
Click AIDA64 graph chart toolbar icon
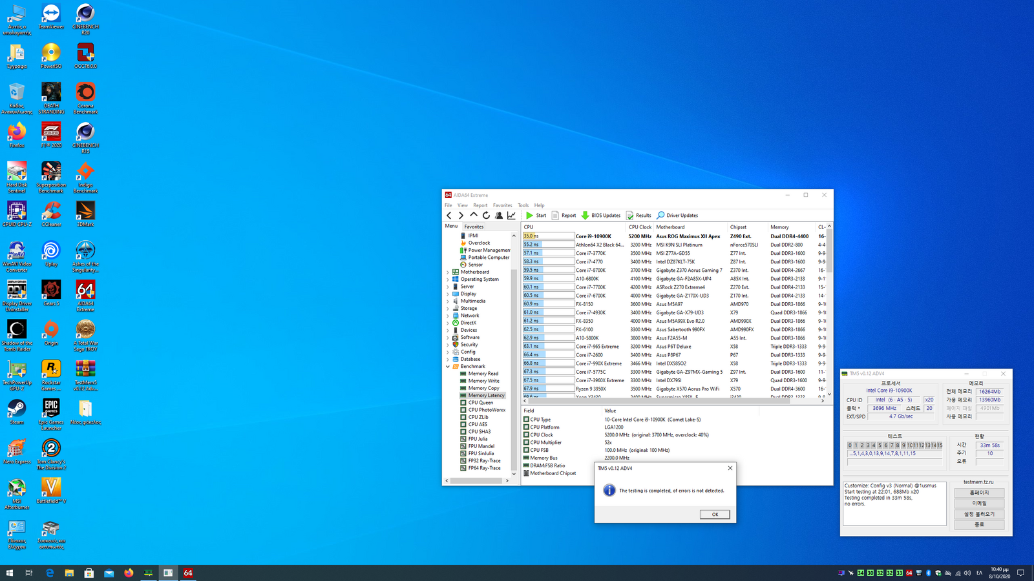[x=511, y=216]
